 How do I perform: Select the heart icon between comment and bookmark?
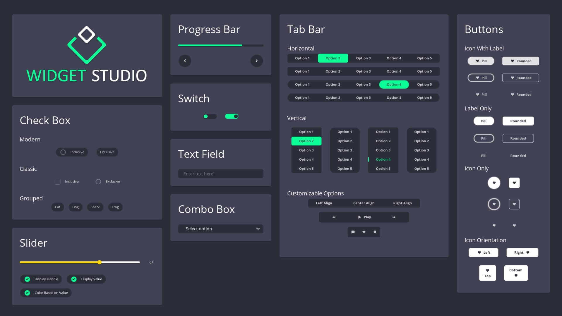(364, 232)
